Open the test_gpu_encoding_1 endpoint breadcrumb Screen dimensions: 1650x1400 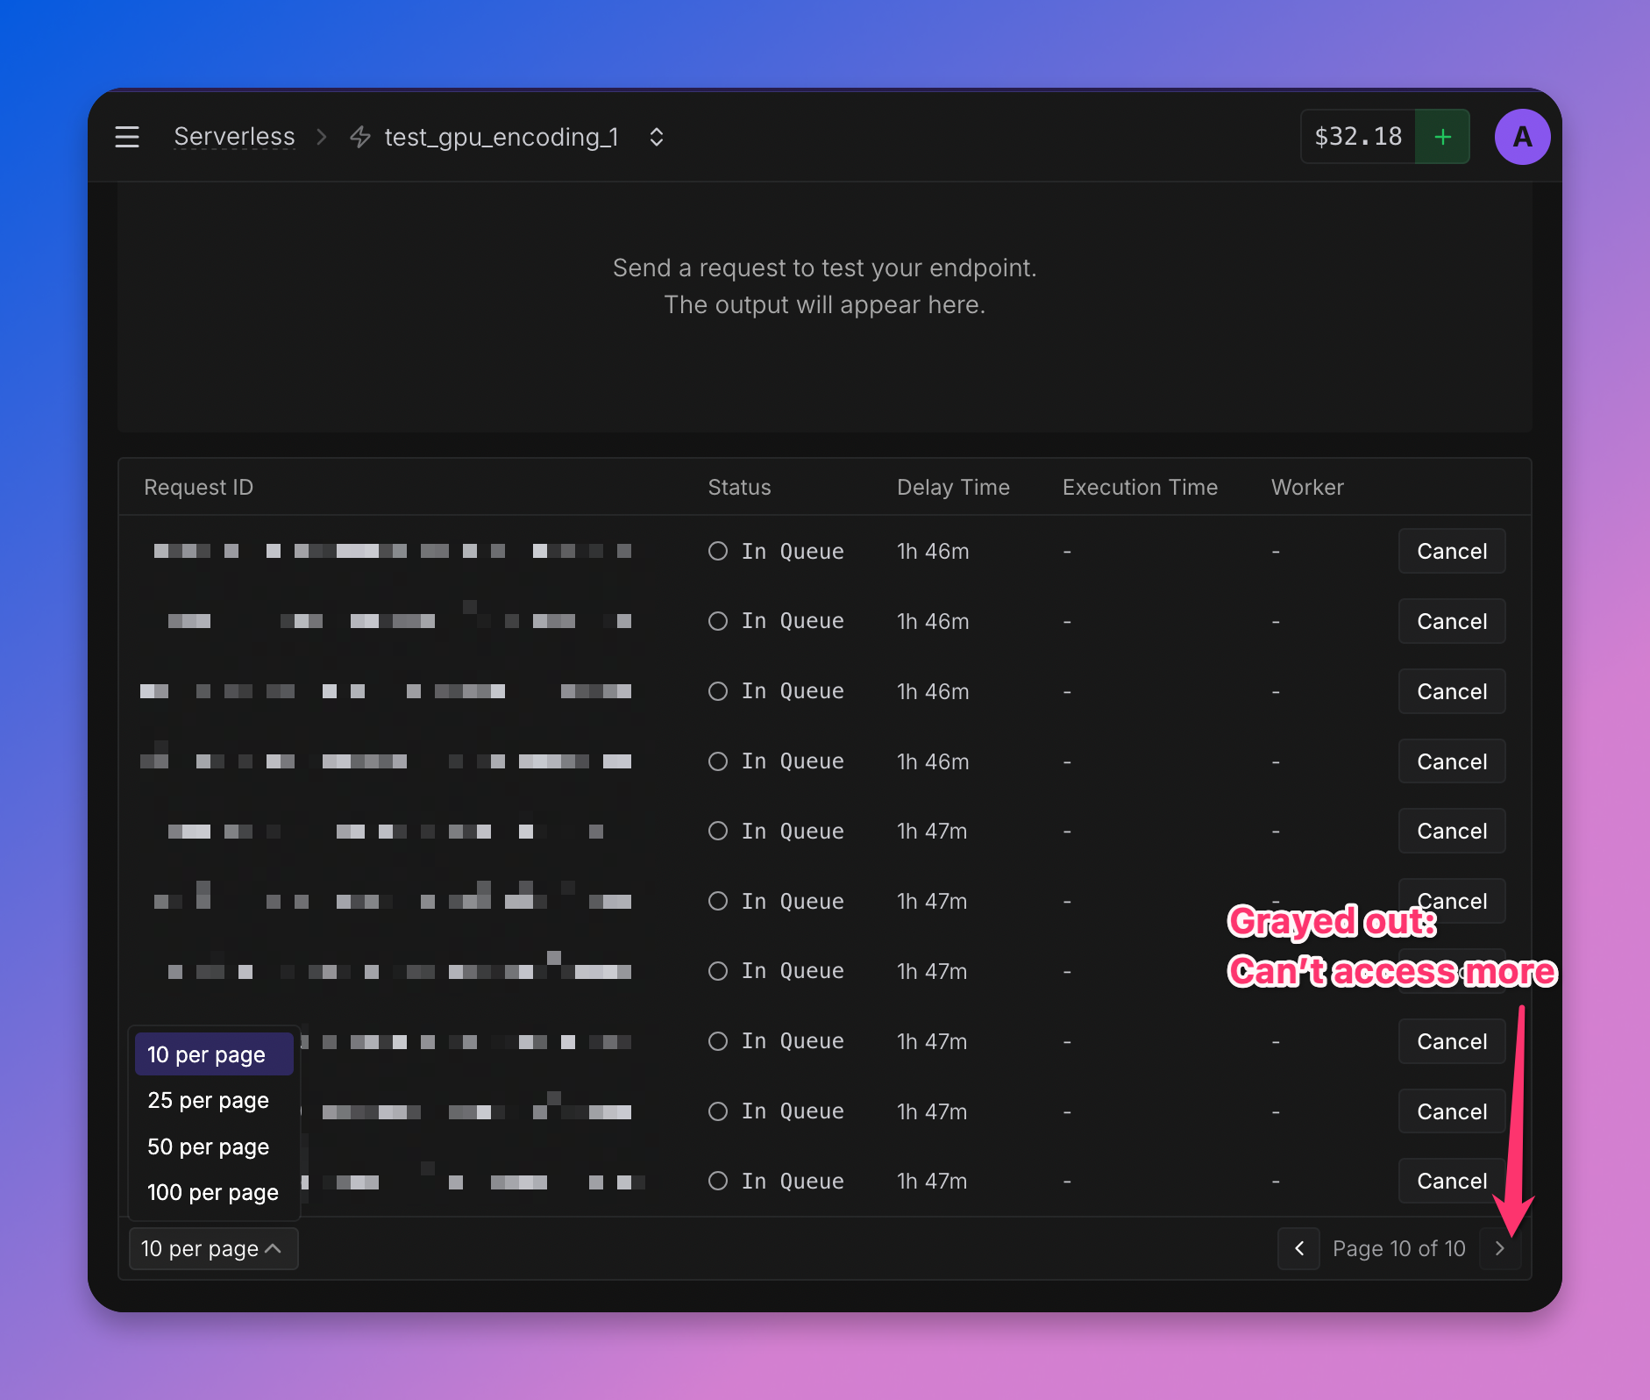point(501,137)
